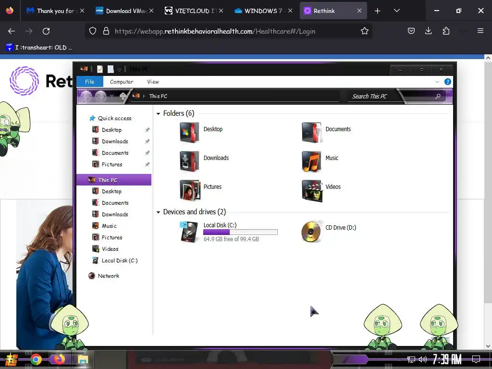The width and height of the screenshot is (492, 369).
Task: Click the browser page vertical scrollbar
Action: click(x=488, y=182)
